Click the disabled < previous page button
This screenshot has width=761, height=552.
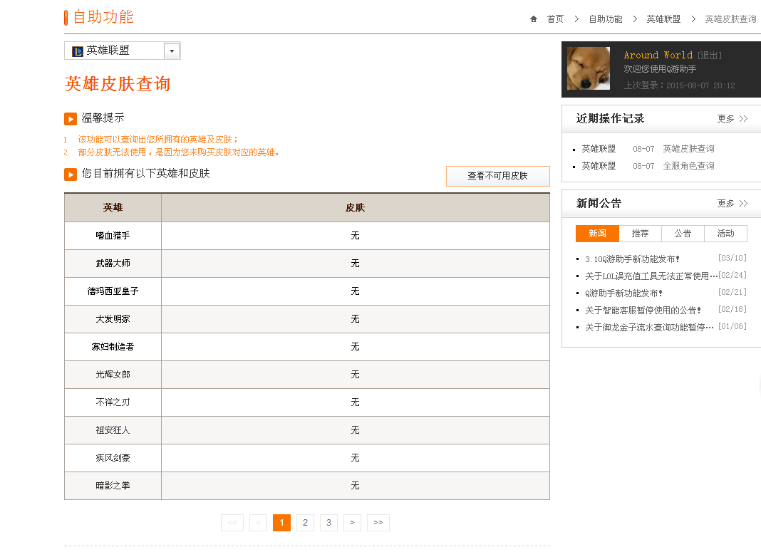258,522
